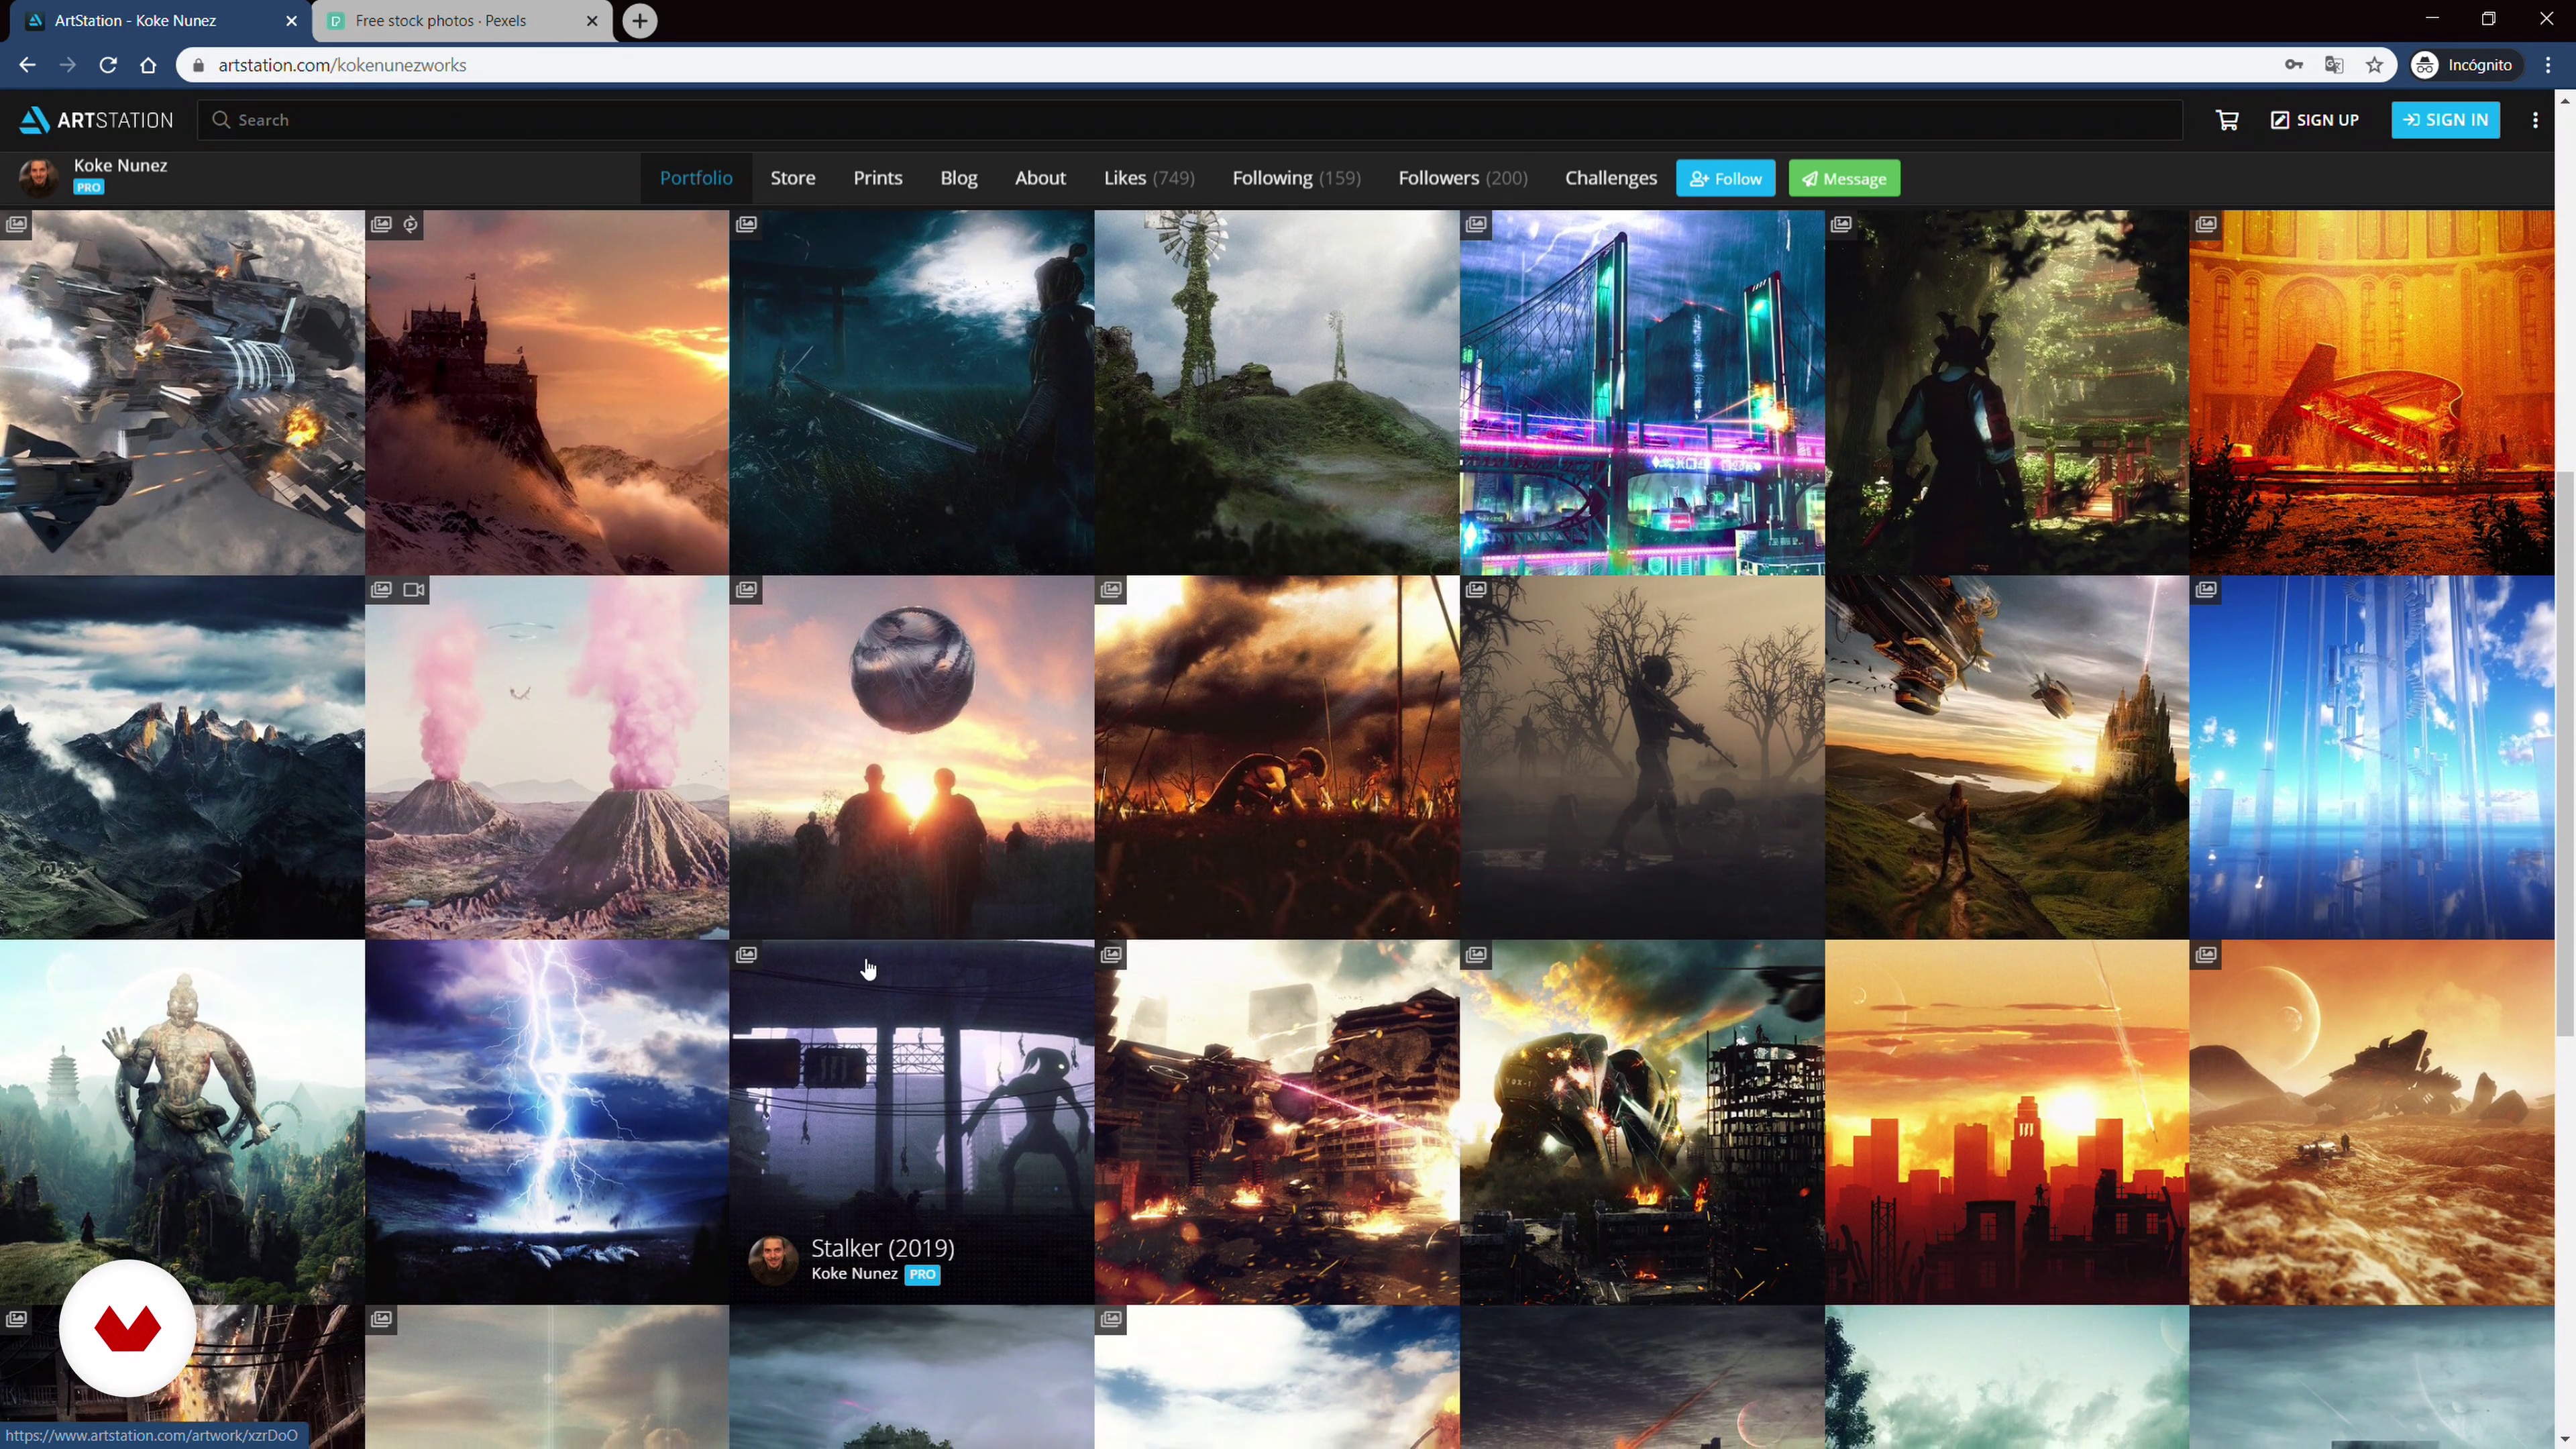Open the giant stone statue thumbnail
Screen dimensions: 2576x1449
click(182, 1122)
